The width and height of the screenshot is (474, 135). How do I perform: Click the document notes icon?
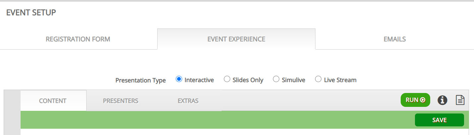tap(460, 100)
